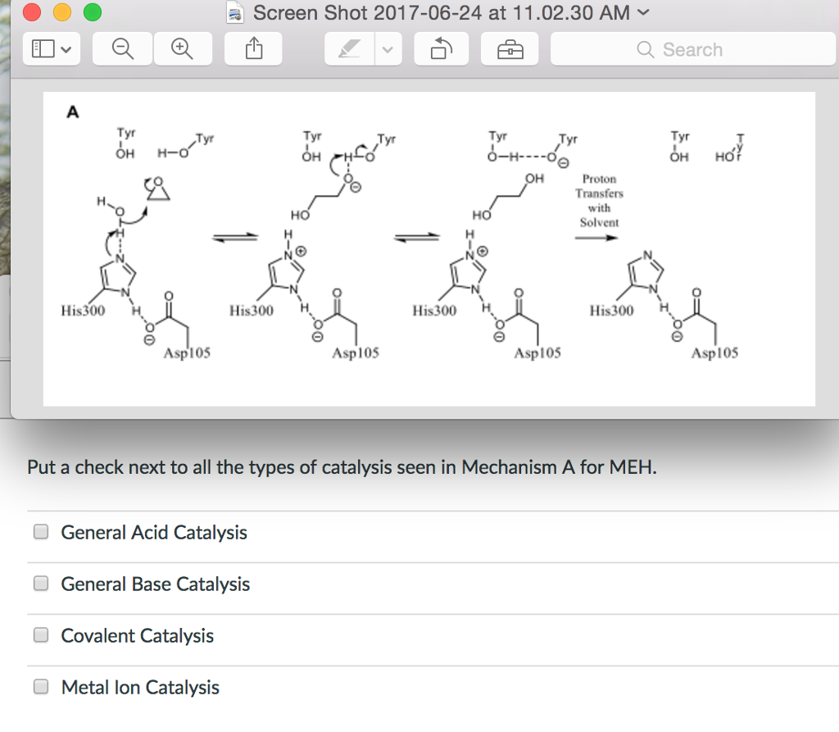The width and height of the screenshot is (839, 732).
Task: Zoom out with the magnifier minus icon
Action: (x=121, y=48)
